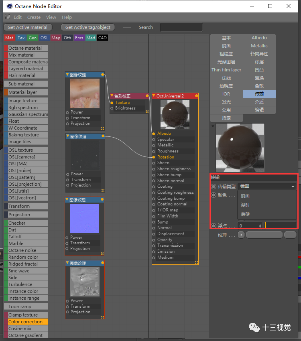The height and width of the screenshot is (341, 301).
Task: Click Roughness input pin on OctUniversal2
Action: click(154, 151)
